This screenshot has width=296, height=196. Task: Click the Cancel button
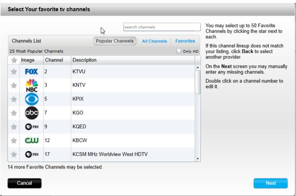[x=25, y=183]
